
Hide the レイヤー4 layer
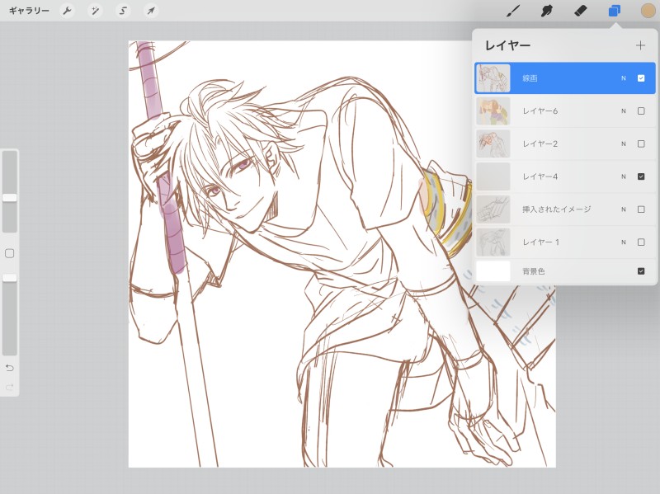(x=641, y=176)
